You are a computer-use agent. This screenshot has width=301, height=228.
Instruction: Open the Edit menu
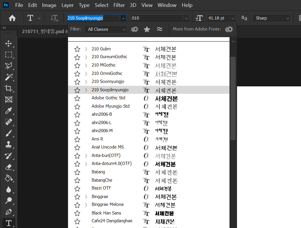click(33, 5)
